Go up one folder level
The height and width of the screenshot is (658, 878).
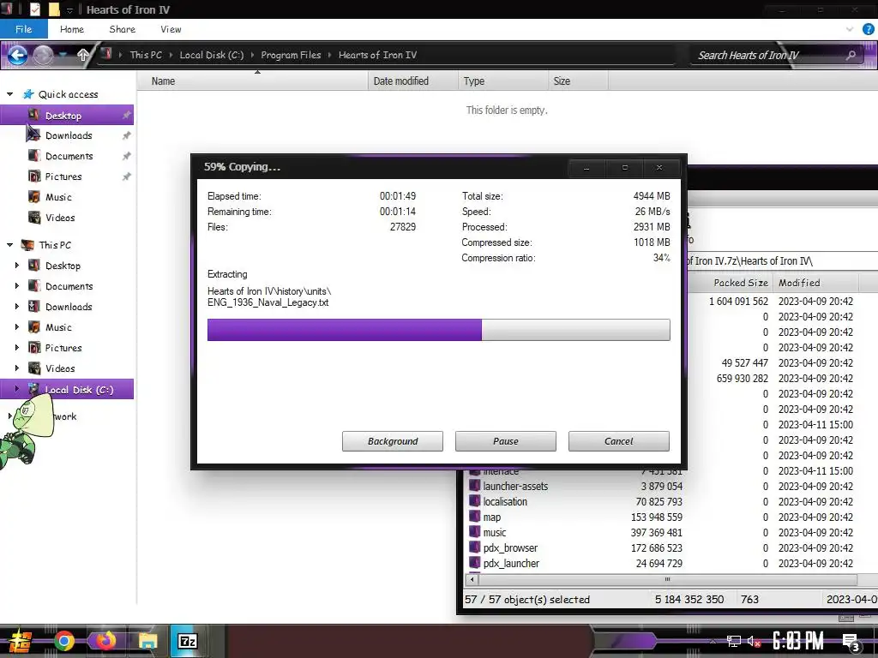[83, 55]
